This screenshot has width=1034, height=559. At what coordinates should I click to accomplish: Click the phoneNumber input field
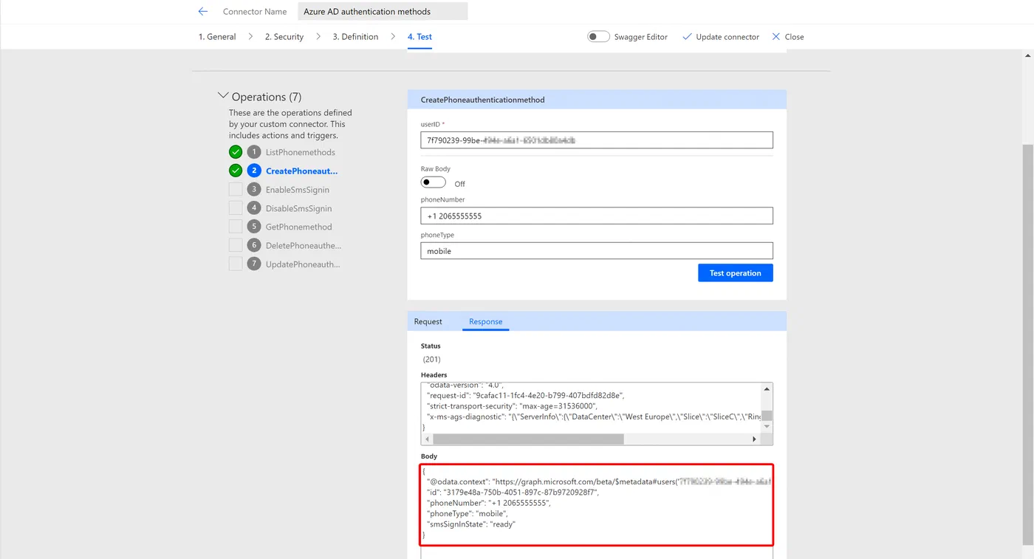(597, 216)
